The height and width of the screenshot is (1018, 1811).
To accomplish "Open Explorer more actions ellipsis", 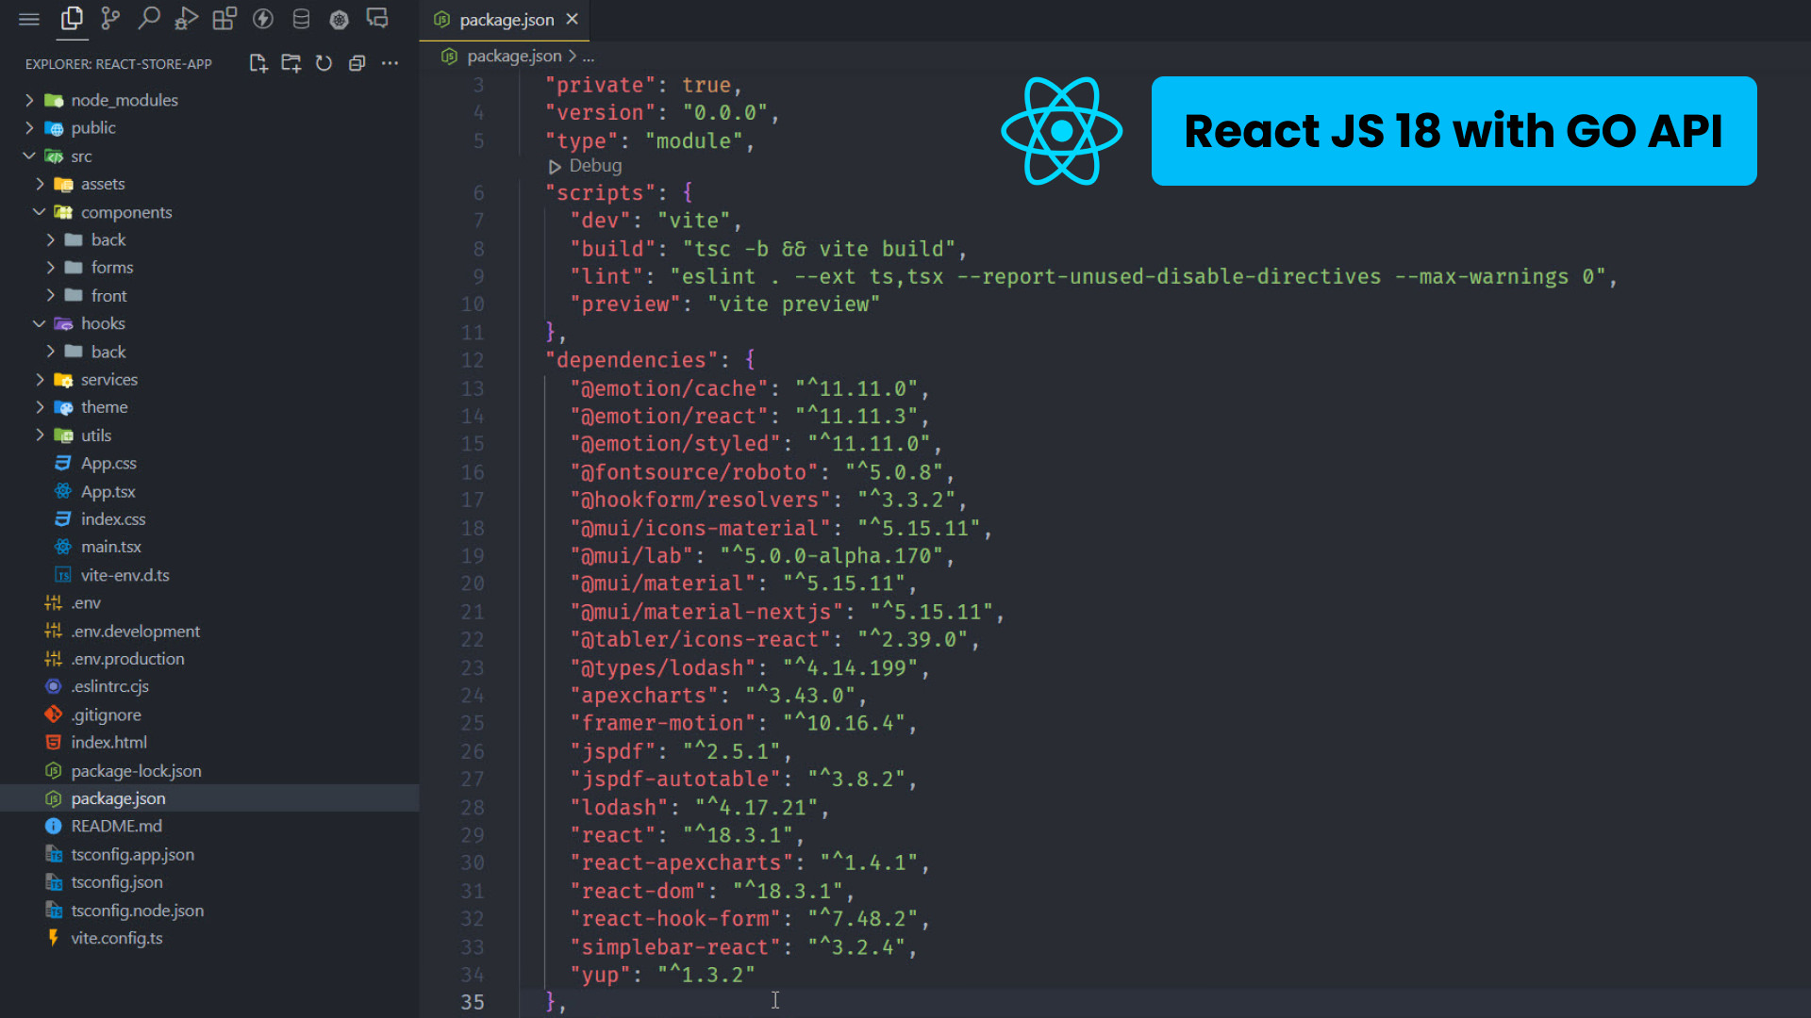I will point(390,63).
